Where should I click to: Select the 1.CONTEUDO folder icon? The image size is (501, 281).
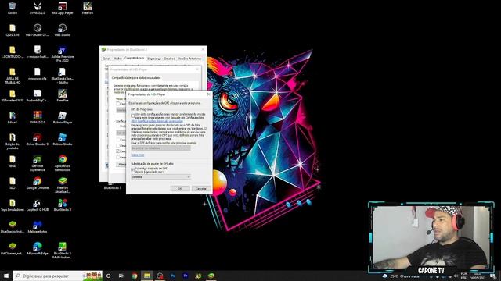(13, 52)
